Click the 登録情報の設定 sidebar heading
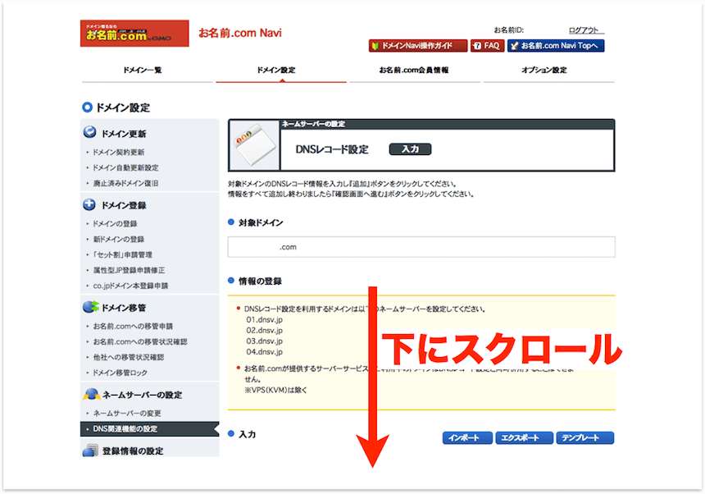This screenshot has width=705, height=494. tap(133, 451)
